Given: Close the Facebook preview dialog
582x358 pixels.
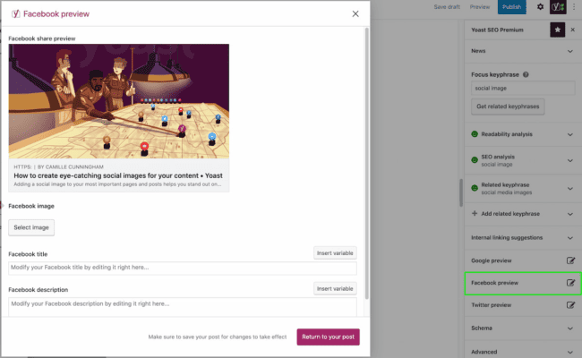Looking at the screenshot, I should click(x=355, y=14).
